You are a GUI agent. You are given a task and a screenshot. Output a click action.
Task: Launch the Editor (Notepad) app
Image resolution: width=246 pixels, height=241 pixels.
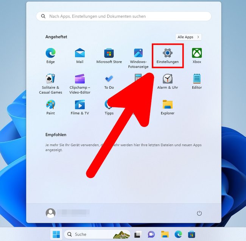[x=197, y=82]
